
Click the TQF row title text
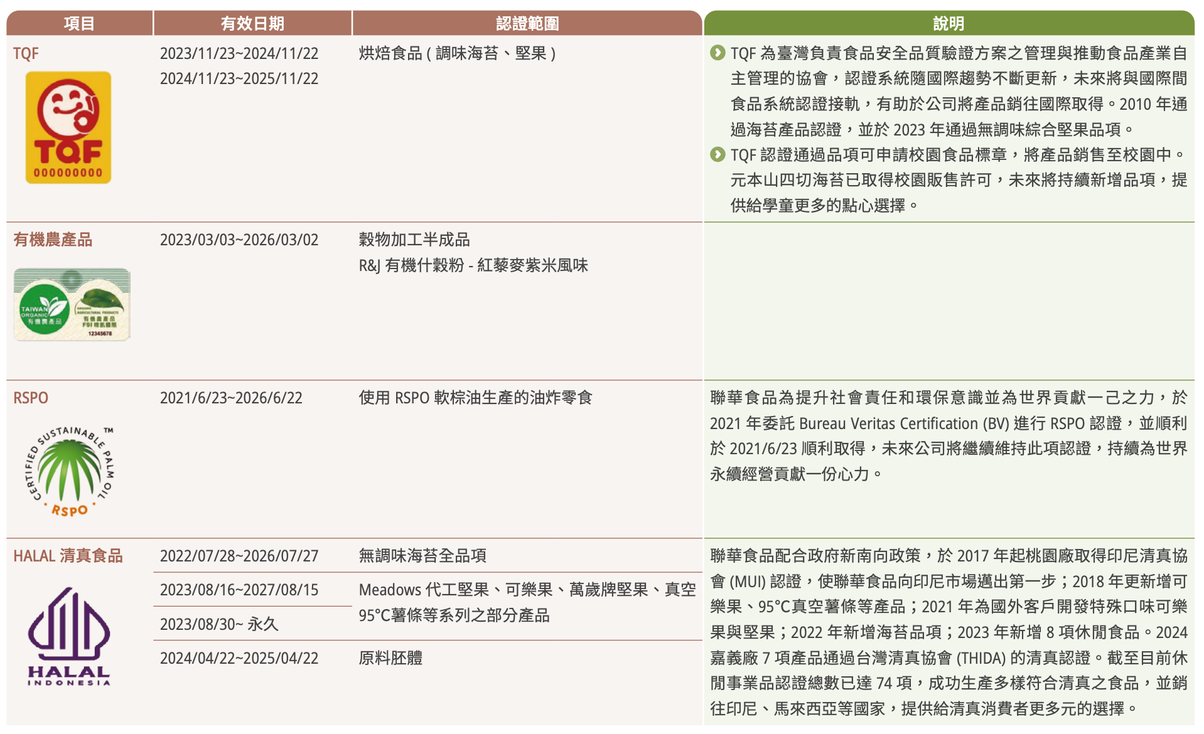tap(26, 53)
